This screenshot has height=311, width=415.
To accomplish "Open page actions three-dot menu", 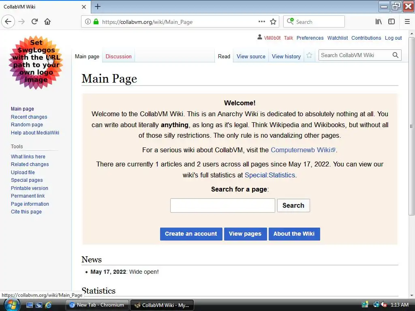I will click(x=261, y=22).
